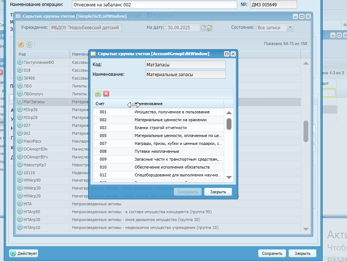Click the calendar icon with green arrow
This screenshot has height=262, width=347.
(x=209, y=28)
